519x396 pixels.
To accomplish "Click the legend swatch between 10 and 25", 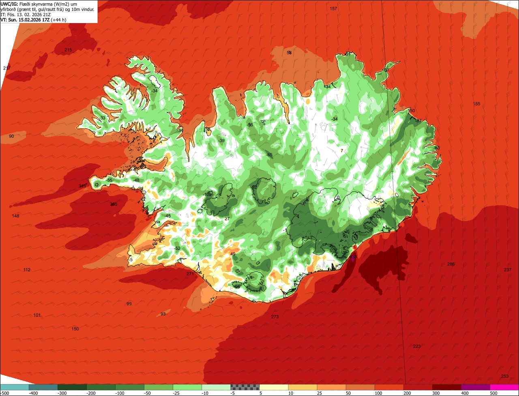I will coord(302,387).
